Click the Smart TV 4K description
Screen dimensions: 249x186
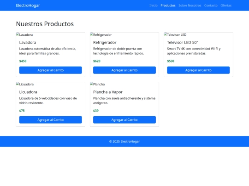(x=194, y=51)
